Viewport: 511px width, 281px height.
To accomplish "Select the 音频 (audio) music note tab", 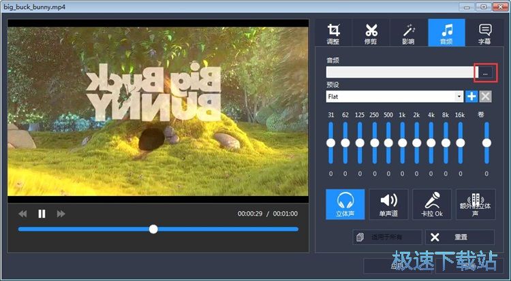I will pyautogui.click(x=446, y=33).
